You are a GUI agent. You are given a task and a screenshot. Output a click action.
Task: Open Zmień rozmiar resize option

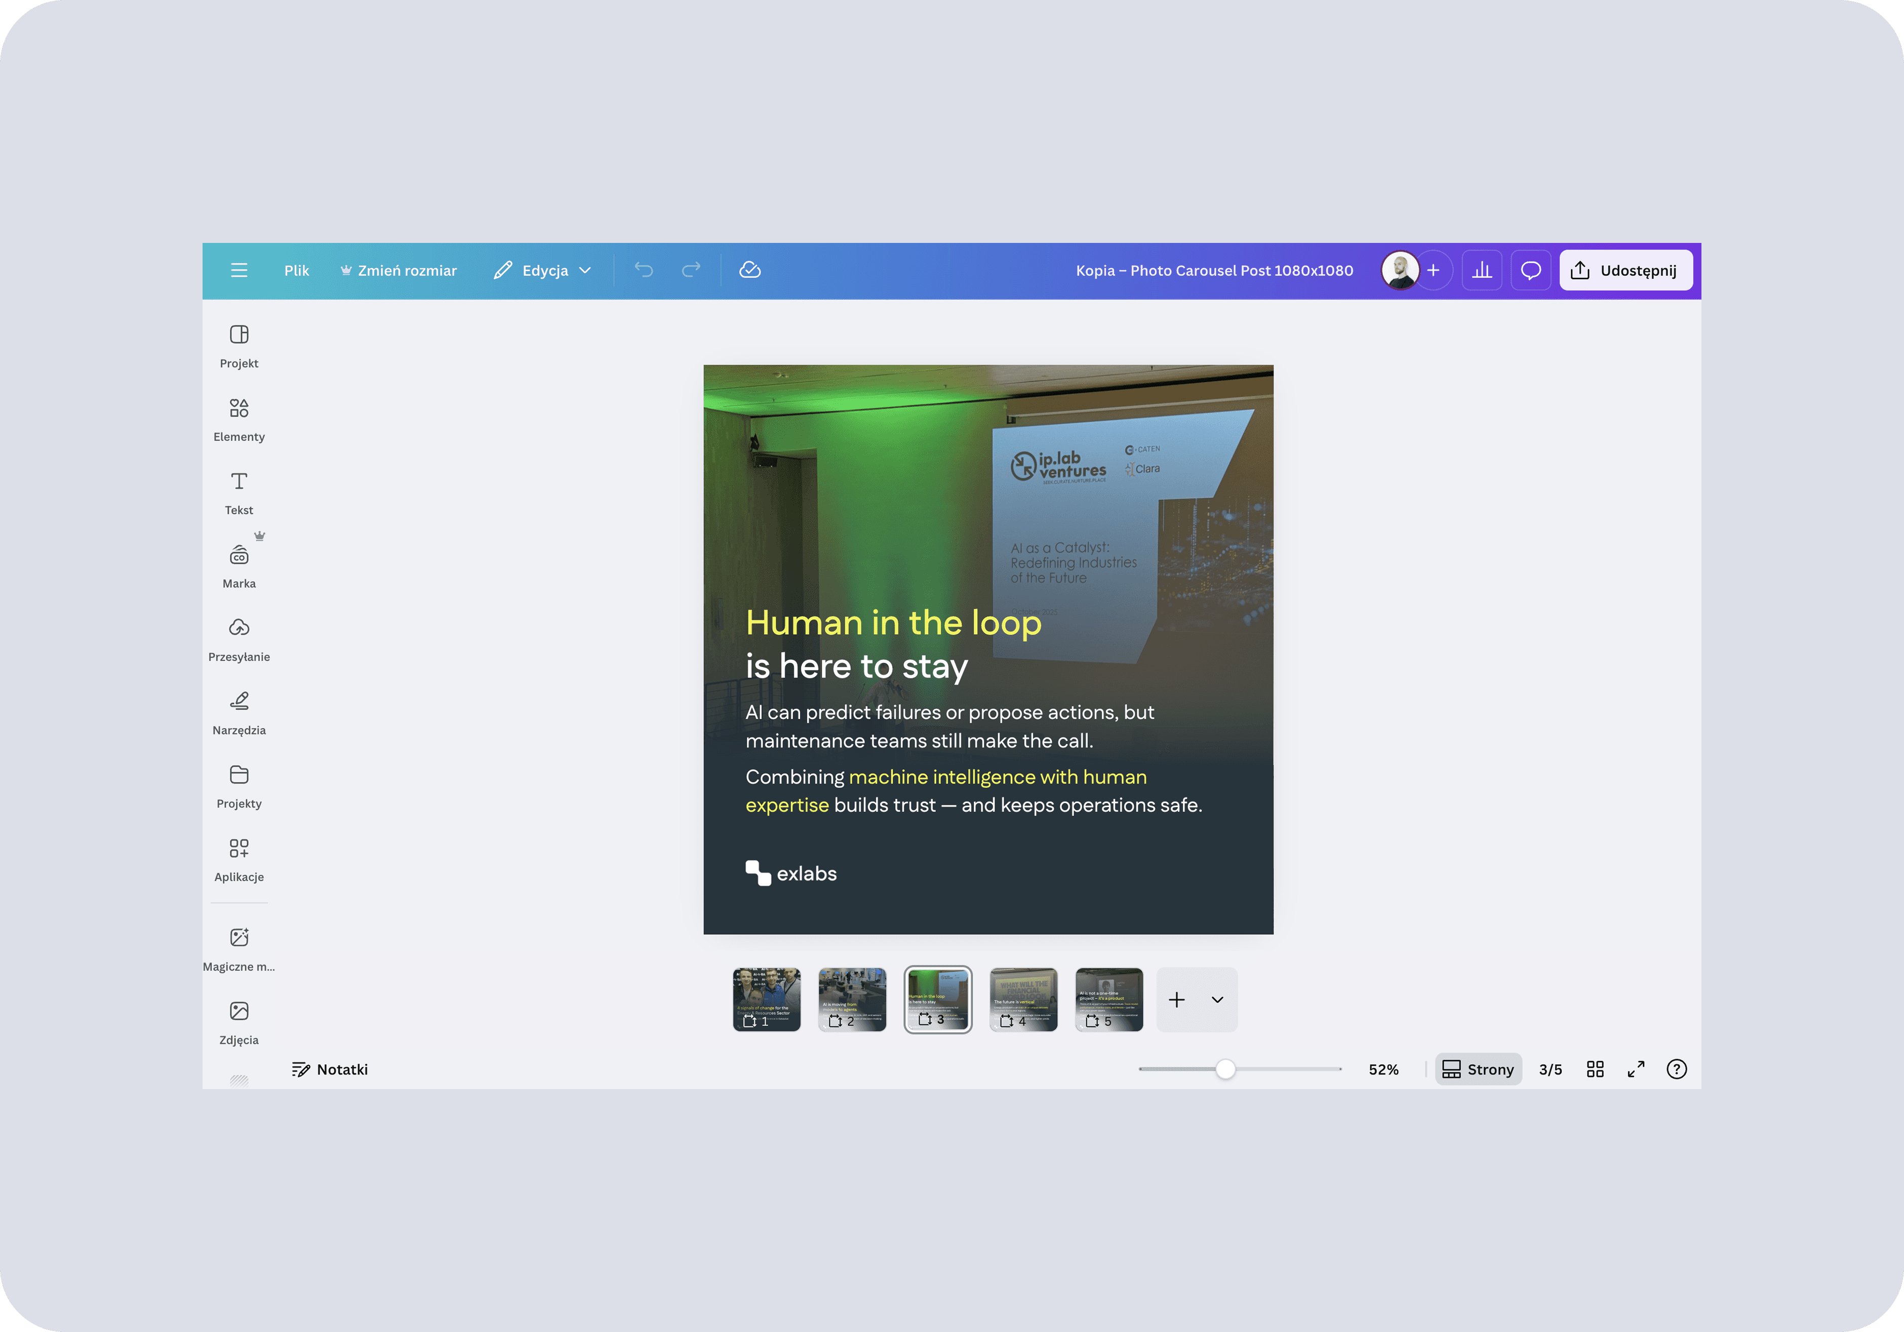point(398,270)
